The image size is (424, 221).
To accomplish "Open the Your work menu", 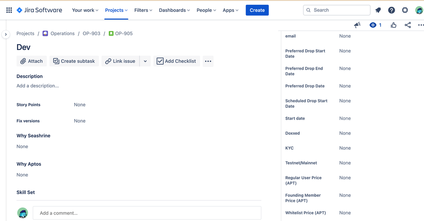I will coord(85,10).
